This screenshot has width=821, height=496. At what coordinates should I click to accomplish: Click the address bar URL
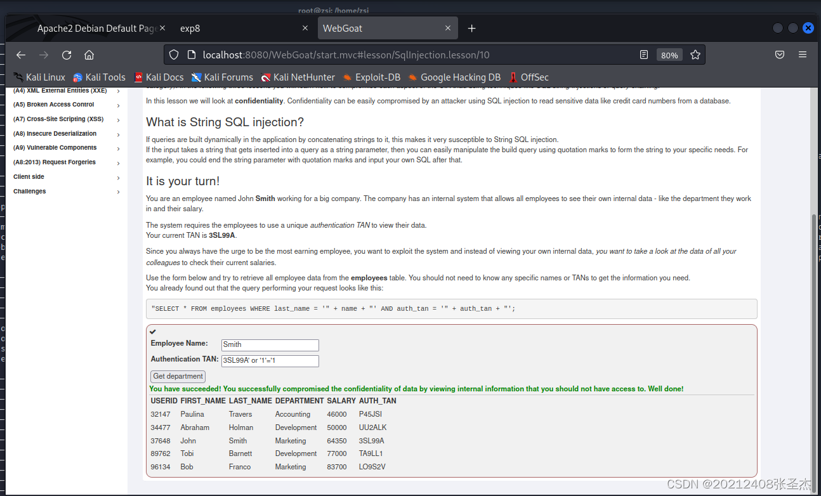[346, 55]
